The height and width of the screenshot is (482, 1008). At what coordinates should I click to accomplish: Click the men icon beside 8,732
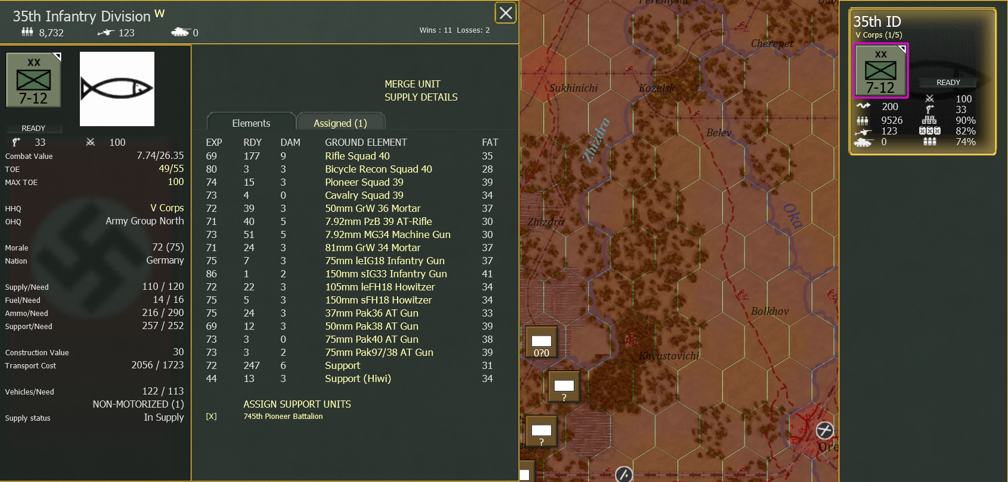27,32
